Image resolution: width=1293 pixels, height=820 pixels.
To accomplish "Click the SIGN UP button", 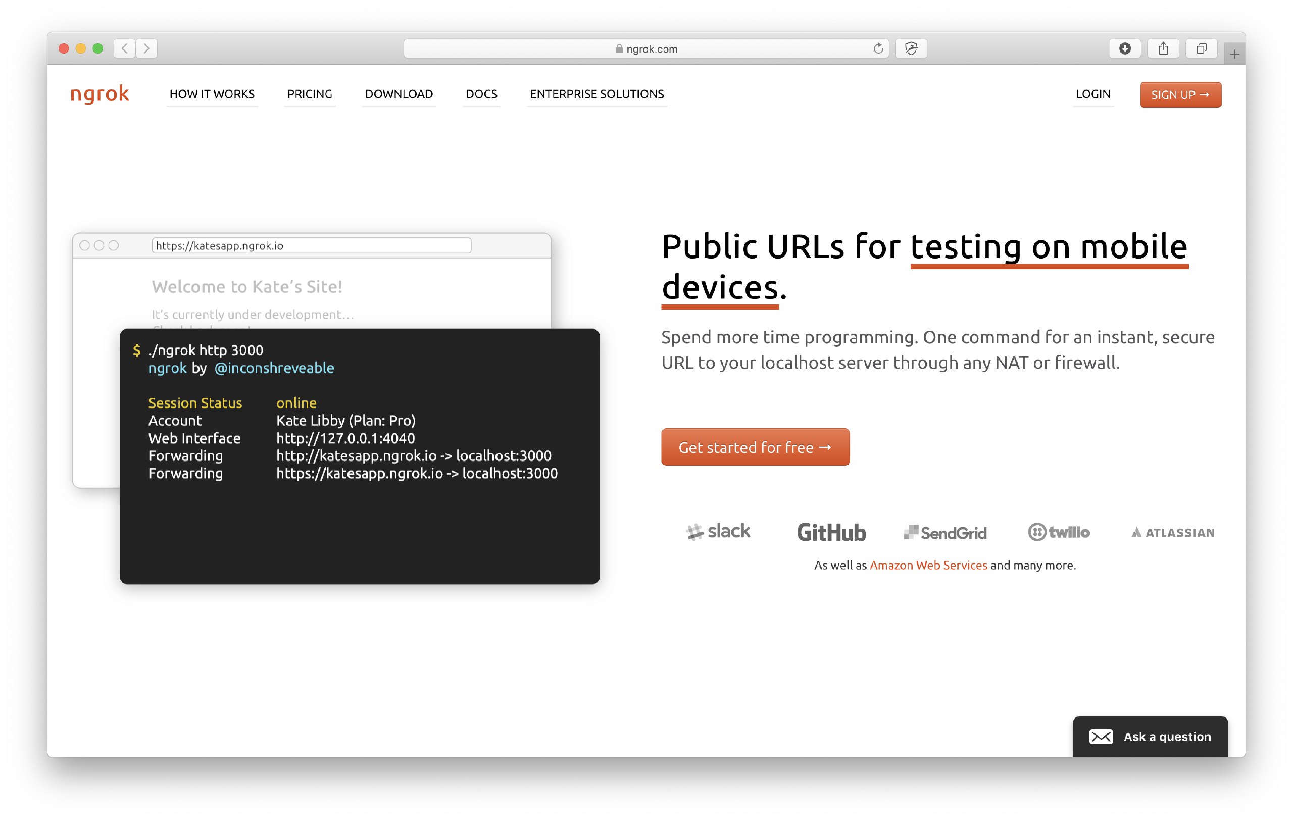I will coord(1181,95).
